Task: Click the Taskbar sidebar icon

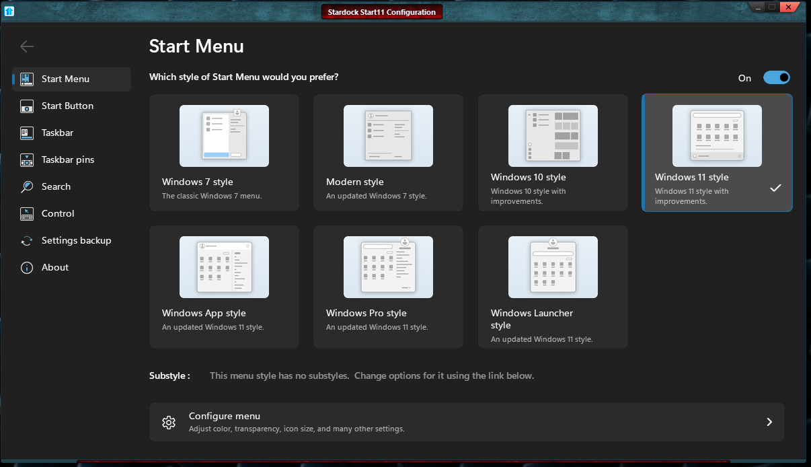Action: (x=27, y=133)
